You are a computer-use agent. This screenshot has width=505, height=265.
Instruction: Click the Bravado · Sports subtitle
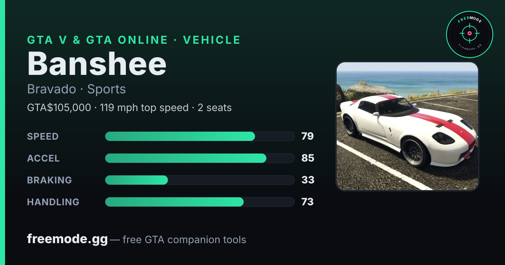(x=77, y=89)
